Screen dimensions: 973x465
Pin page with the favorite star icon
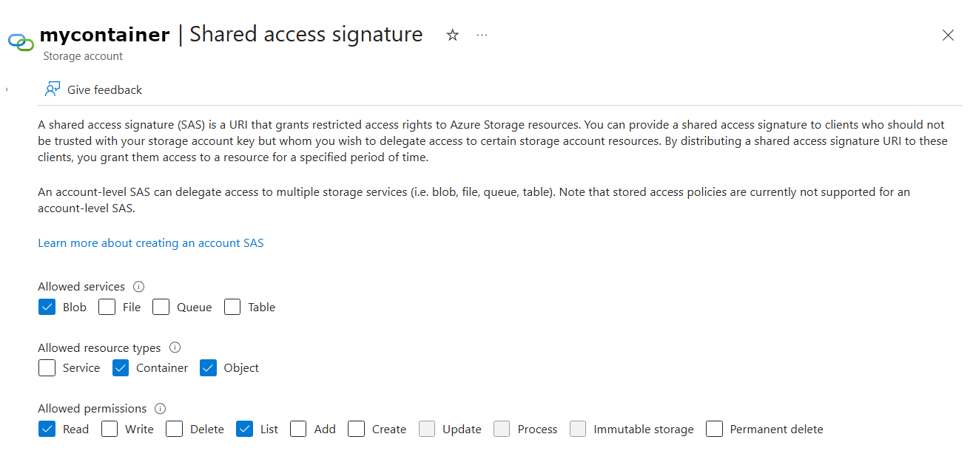453,35
